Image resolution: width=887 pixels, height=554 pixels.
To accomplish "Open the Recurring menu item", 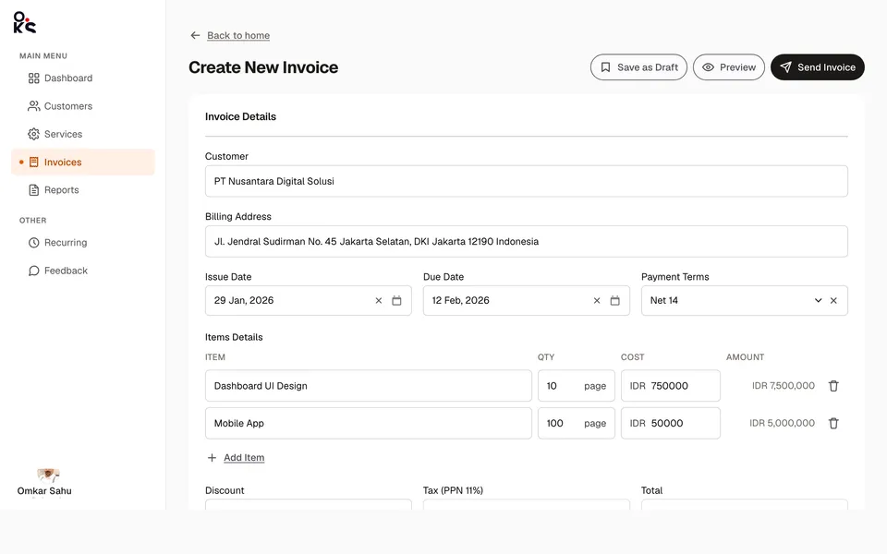I will pos(82,243).
